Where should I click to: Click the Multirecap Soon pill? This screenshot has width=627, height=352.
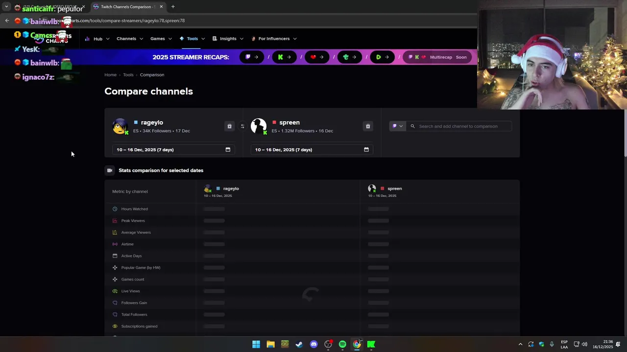437,57
